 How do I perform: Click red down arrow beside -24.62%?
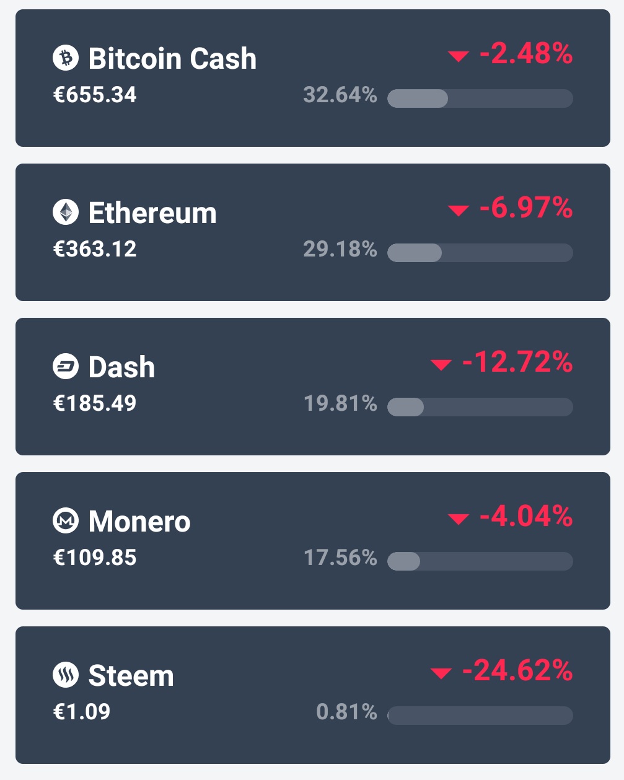coord(441,673)
